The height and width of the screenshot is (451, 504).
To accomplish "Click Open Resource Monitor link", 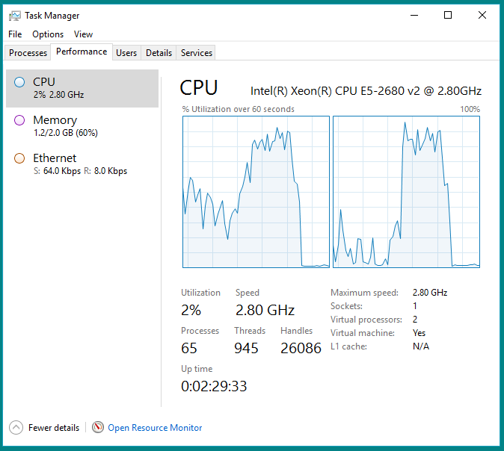I will click(x=155, y=428).
